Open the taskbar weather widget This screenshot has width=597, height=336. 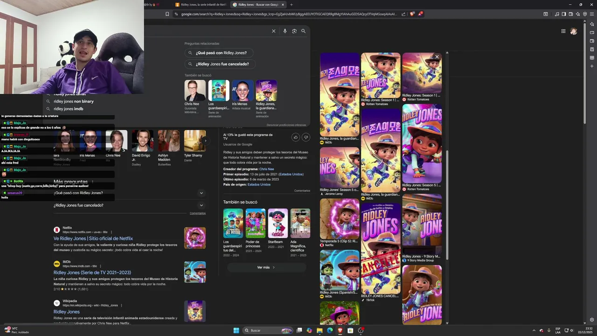tap(17, 330)
